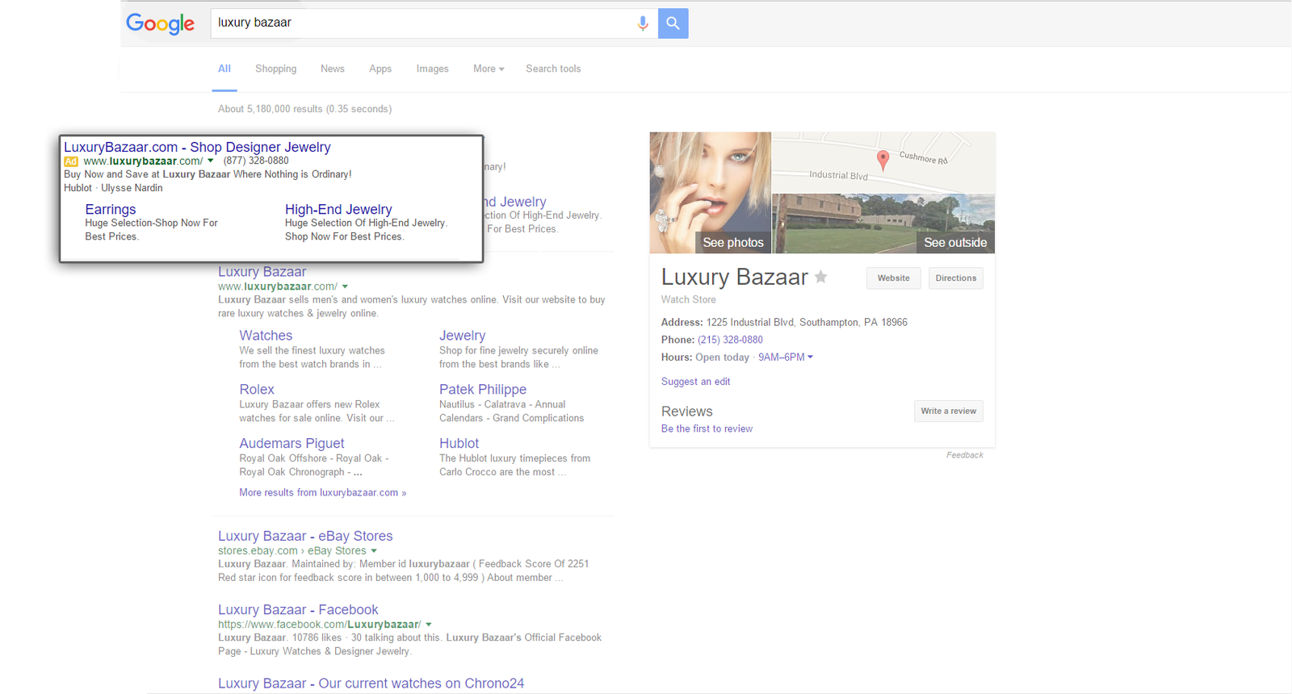Click the address text '1225 Industrial Blvd'
1292x694 pixels.
(x=750, y=322)
